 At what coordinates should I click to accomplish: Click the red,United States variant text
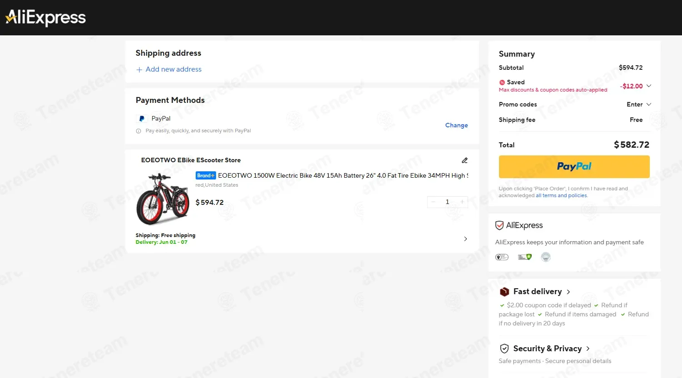click(x=217, y=185)
